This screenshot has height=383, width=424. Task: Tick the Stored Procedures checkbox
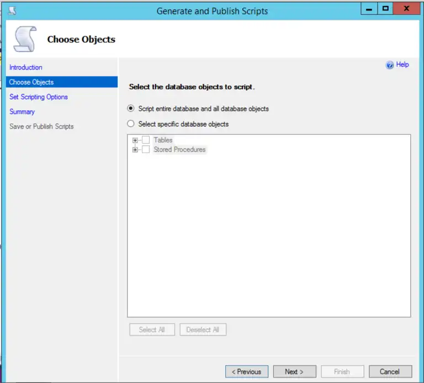pos(146,150)
